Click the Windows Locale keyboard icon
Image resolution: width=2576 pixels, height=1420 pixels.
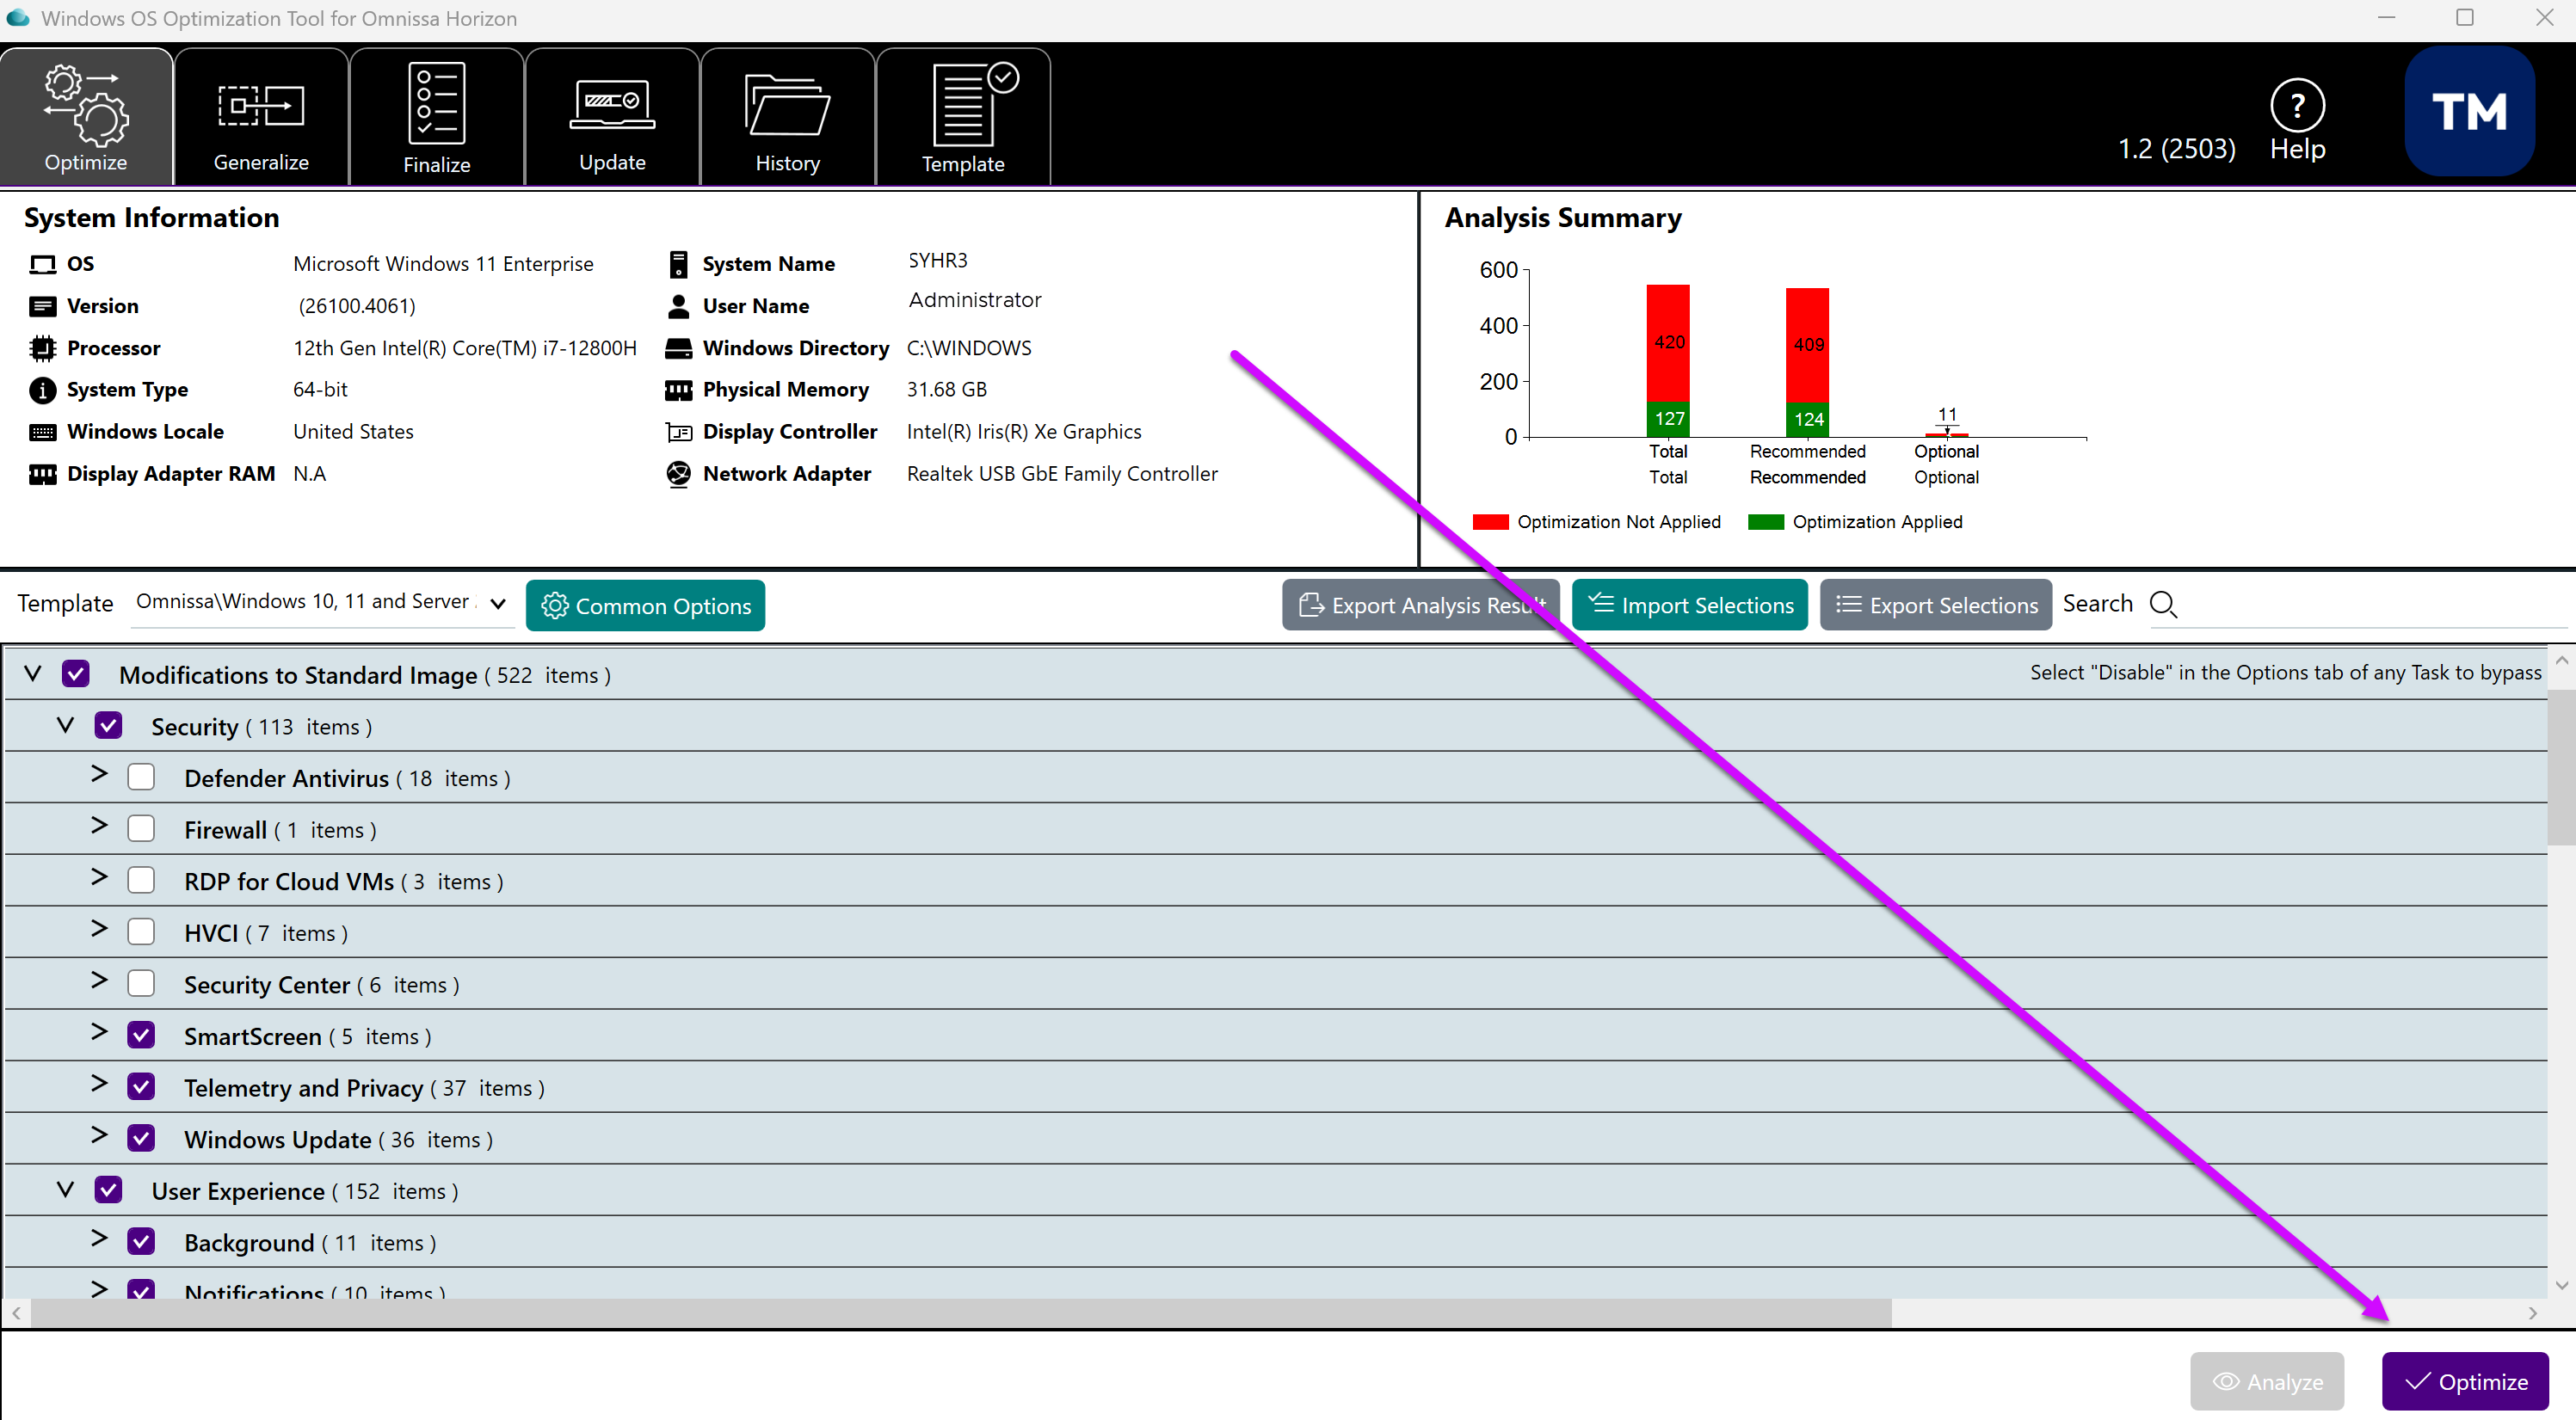(43, 432)
